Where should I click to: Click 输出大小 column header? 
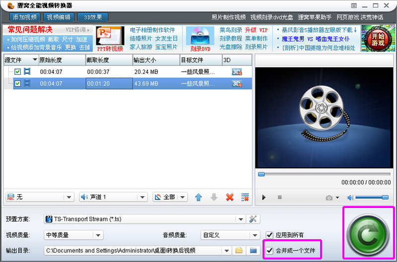[156, 60]
